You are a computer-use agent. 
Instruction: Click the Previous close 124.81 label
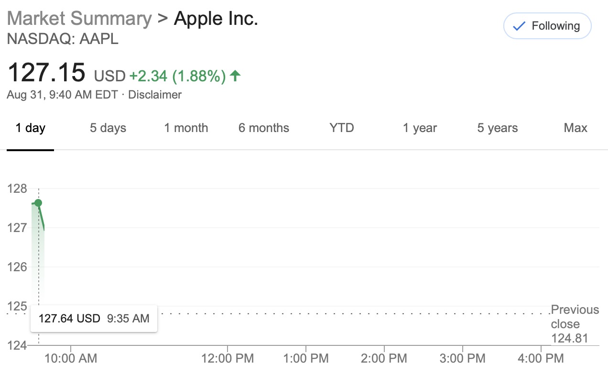coord(574,324)
